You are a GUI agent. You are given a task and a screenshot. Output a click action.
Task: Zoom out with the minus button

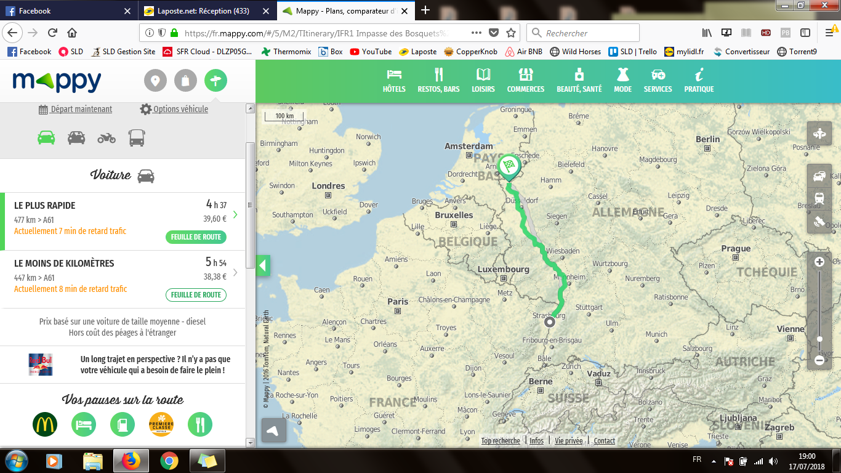819,360
